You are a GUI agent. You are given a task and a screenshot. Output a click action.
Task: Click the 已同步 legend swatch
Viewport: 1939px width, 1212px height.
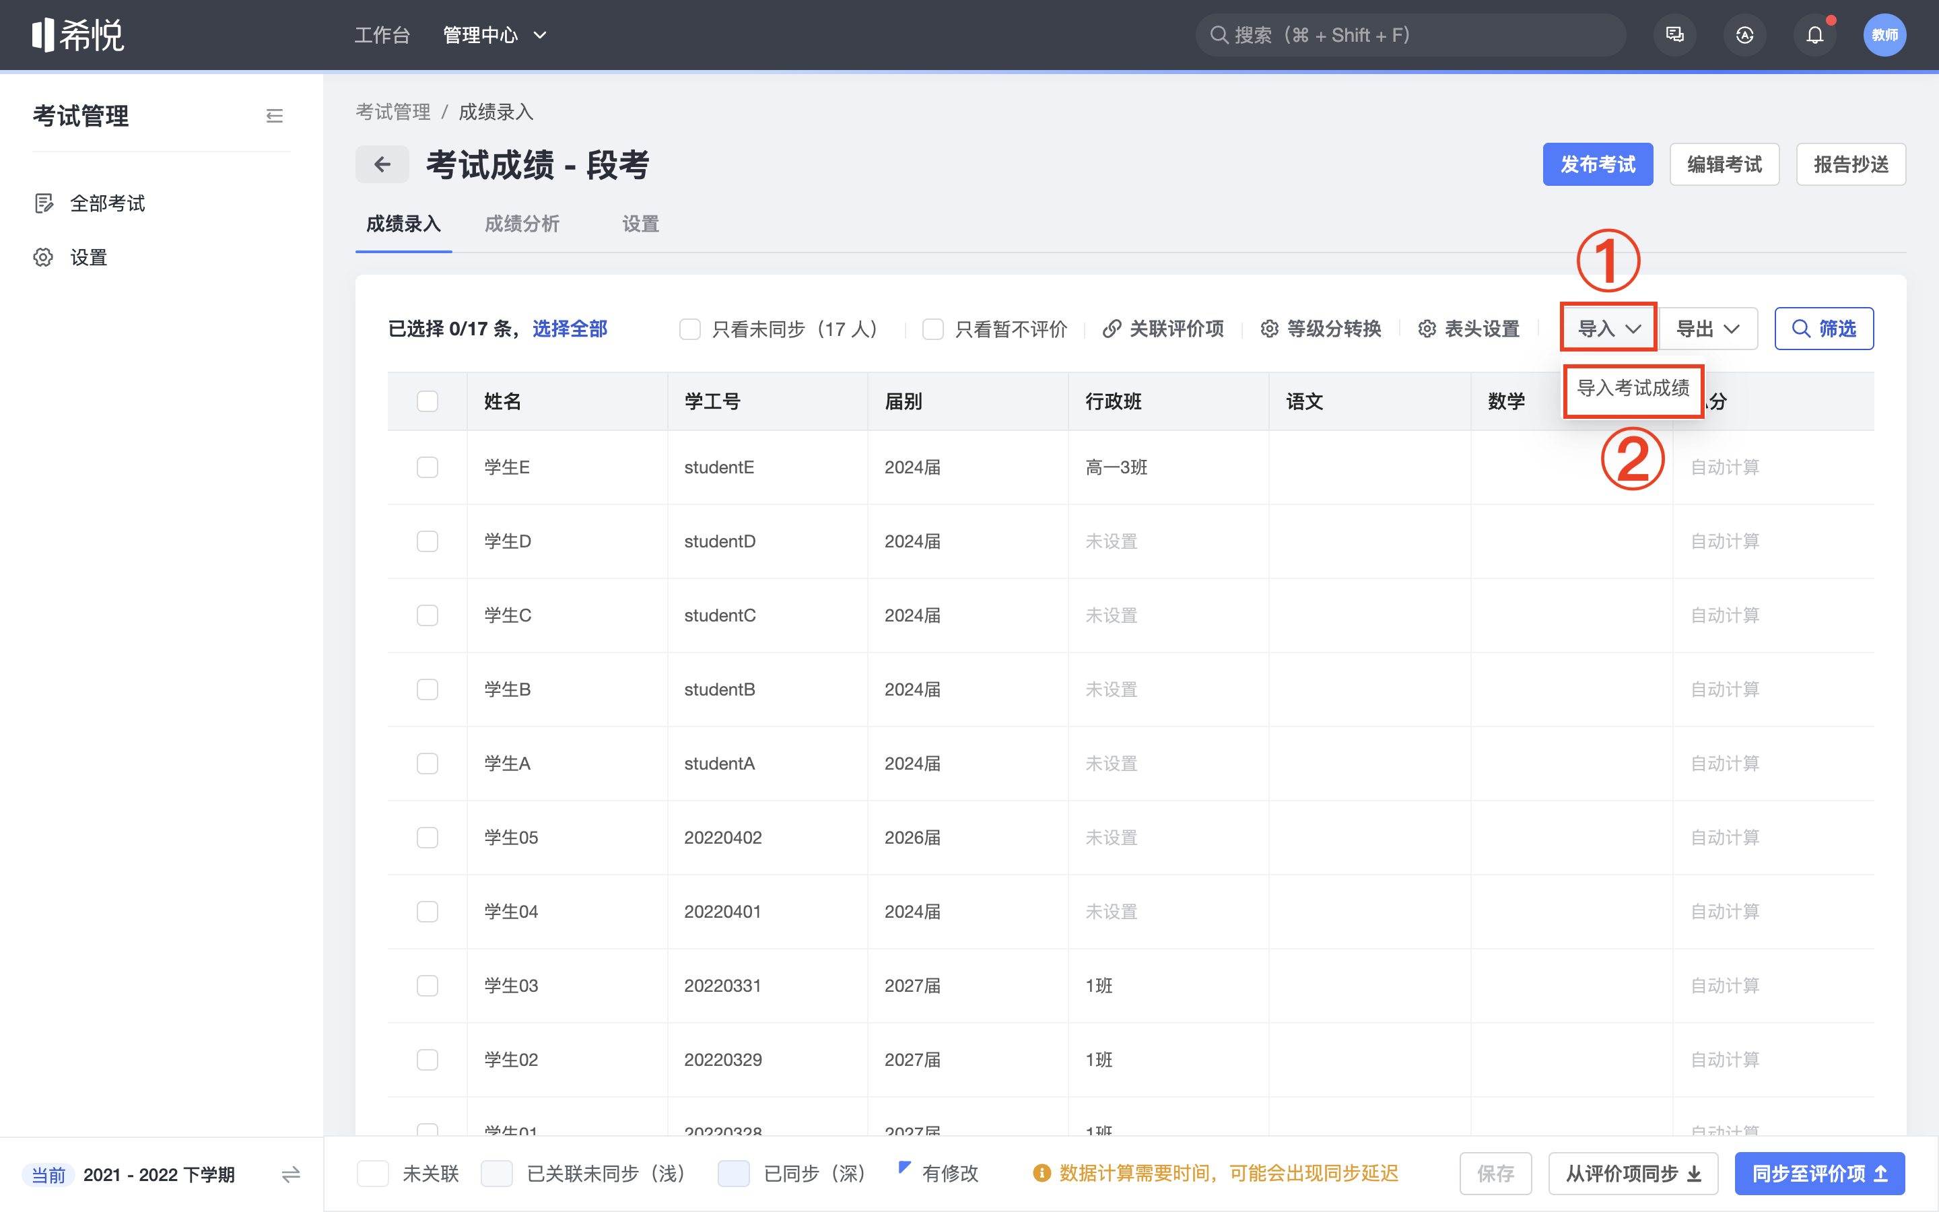pyautogui.click(x=733, y=1174)
